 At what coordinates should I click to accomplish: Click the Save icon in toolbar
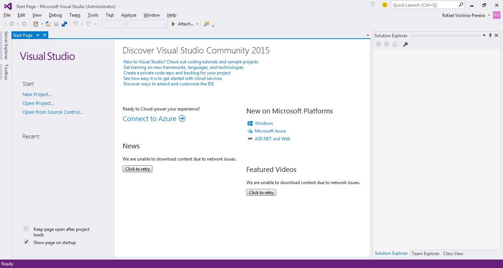(x=56, y=24)
